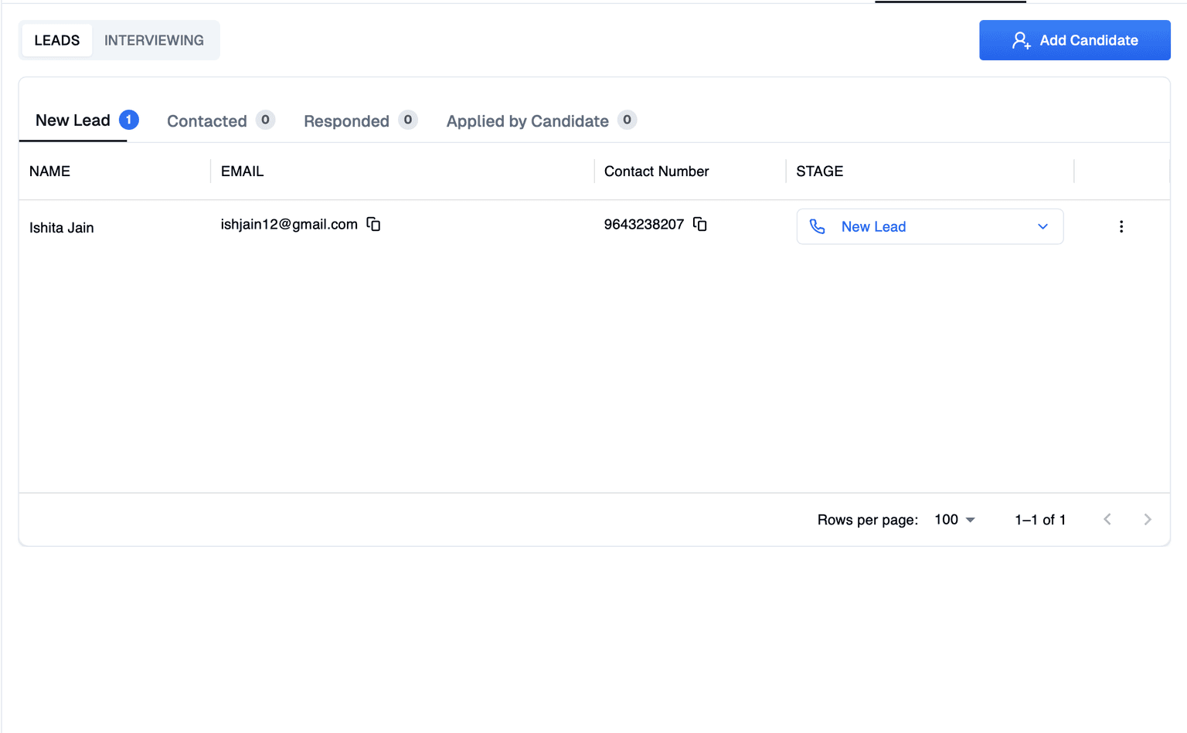Image resolution: width=1187 pixels, height=733 pixels.
Task: Click the STAGE column header
Action: 819,171
